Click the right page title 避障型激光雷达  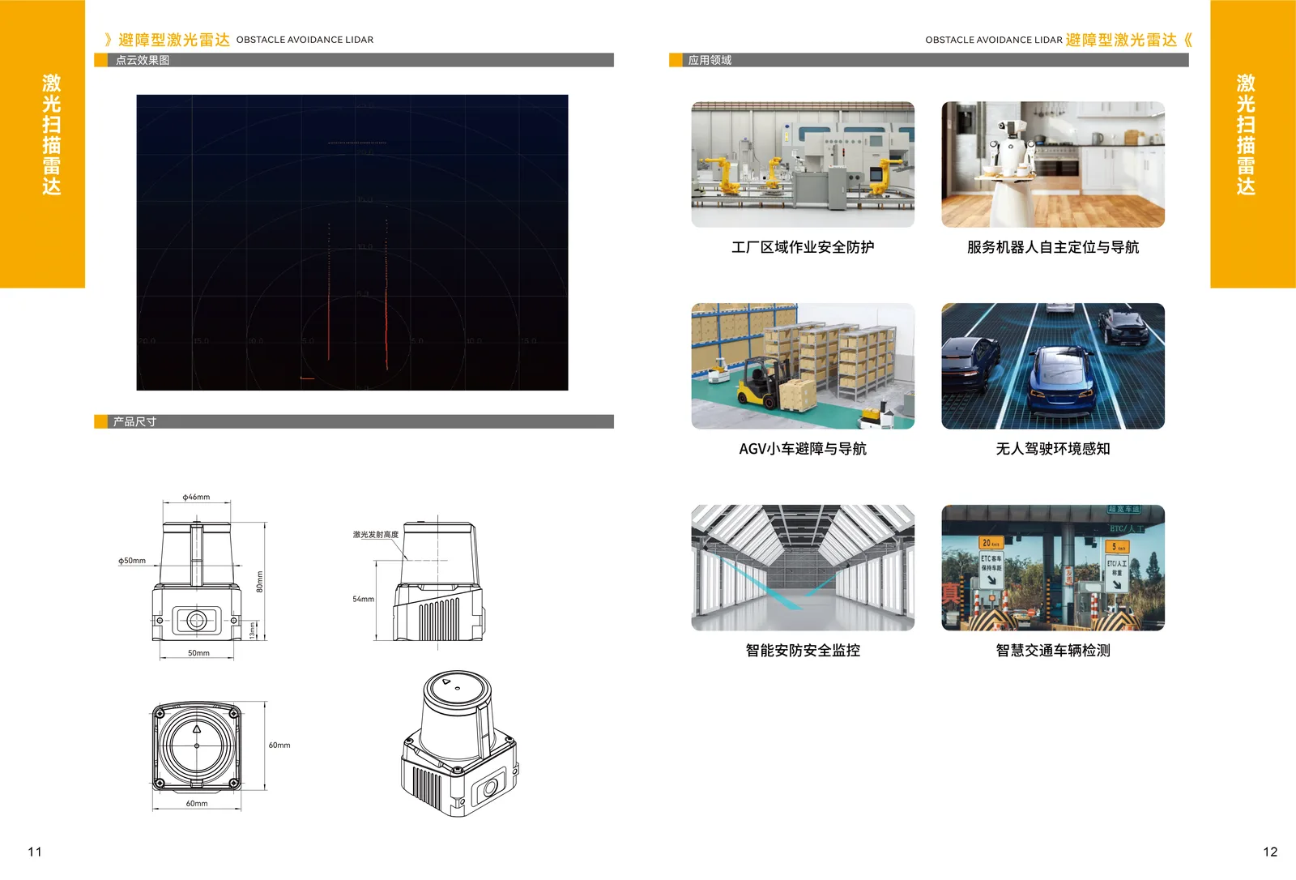1122,40
